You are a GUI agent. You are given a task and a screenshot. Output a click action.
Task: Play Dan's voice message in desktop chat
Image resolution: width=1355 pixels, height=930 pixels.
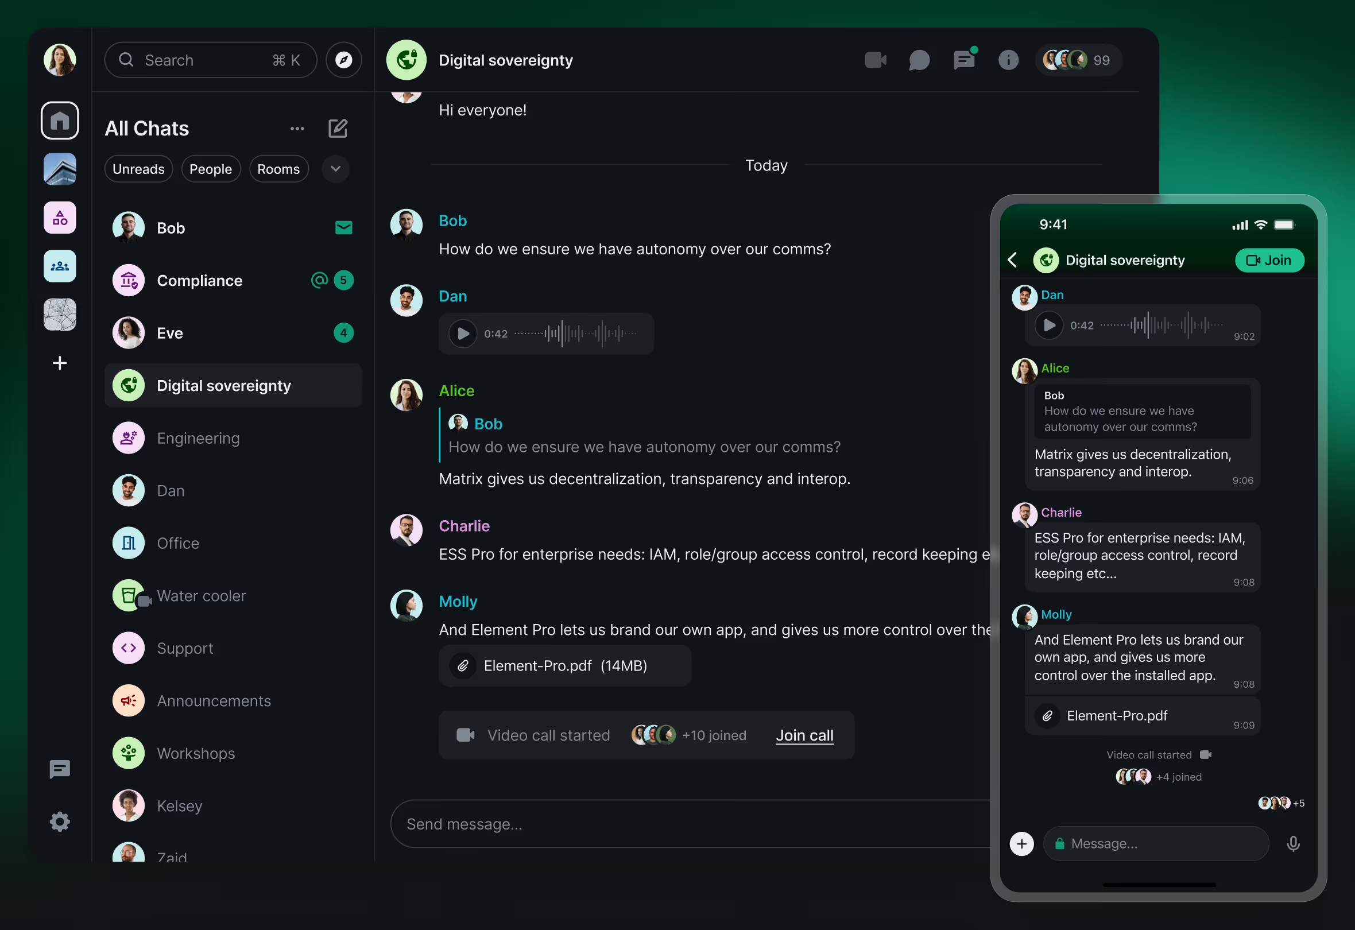tap(463, 334)
